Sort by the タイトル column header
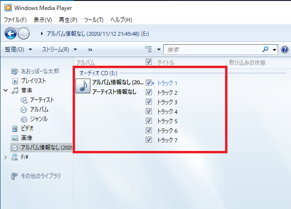The image size is (291, 209). (x=166, y=63)
